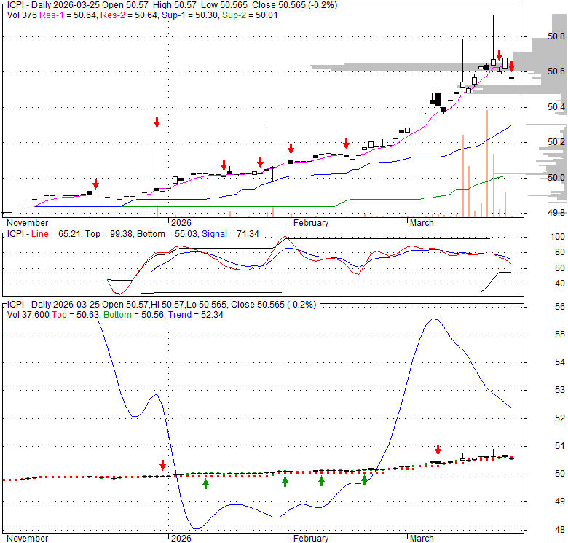Select the Sup-1 = 50.30 legend entry
The height and width of the screenshot is (543, 568).
pos(190,15)
